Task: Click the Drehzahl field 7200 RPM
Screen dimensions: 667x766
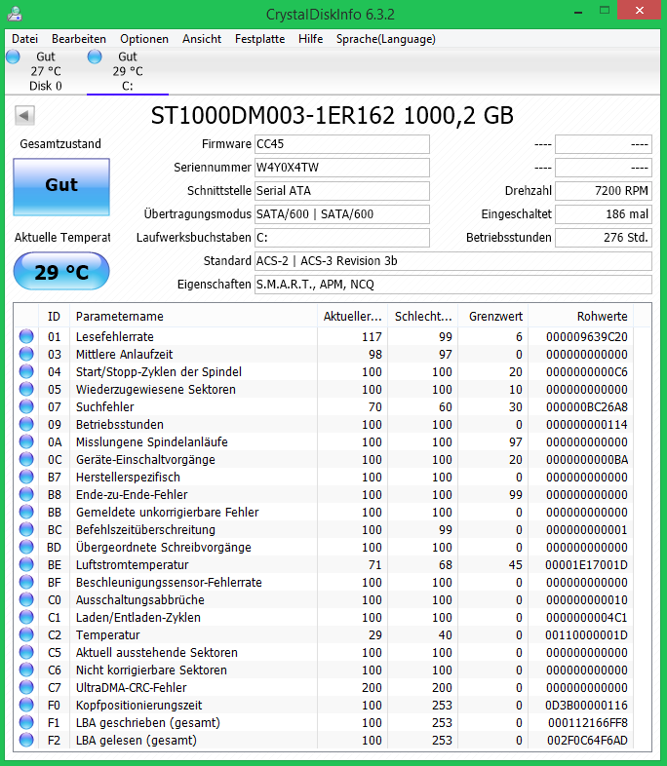Action: coord(604,191)
